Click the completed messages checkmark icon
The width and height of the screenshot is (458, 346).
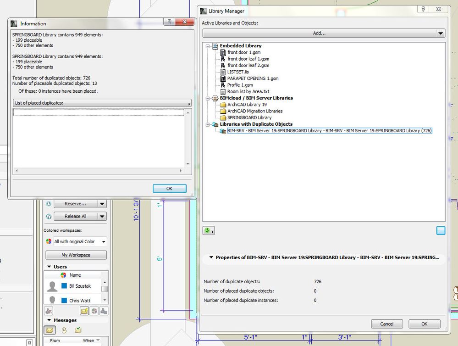pyautogui.click(x=78, y=330)
